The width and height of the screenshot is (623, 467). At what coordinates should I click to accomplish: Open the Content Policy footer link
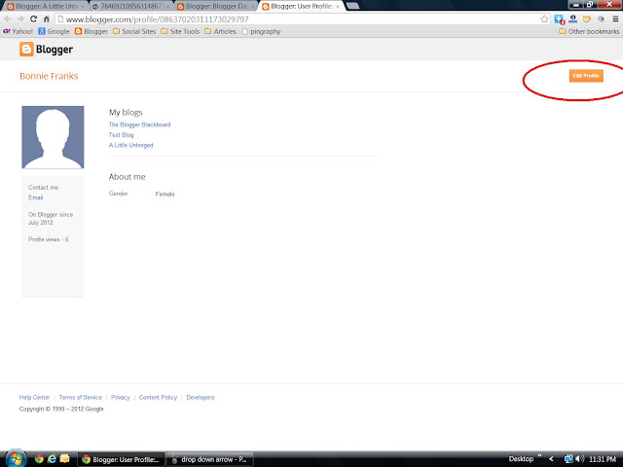click(158, 397)
